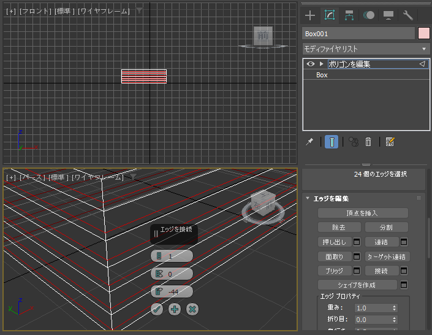Click the 押し出し button

pyautogui.click(x=335, y=242)
